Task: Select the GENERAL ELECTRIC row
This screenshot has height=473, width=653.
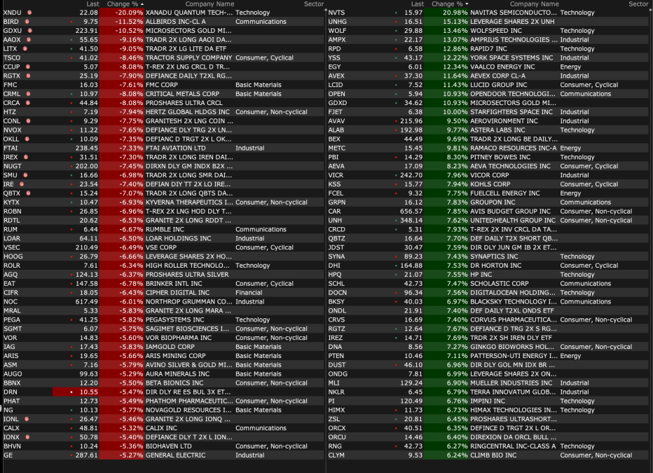Action: click(x=163, y=455)
